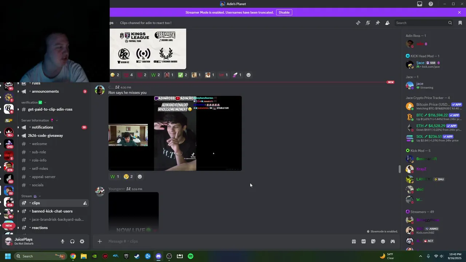Collapse the Server Information category
Image resolution: width=466 pixels, height=262 pixels.
click(x=39, y=120)
